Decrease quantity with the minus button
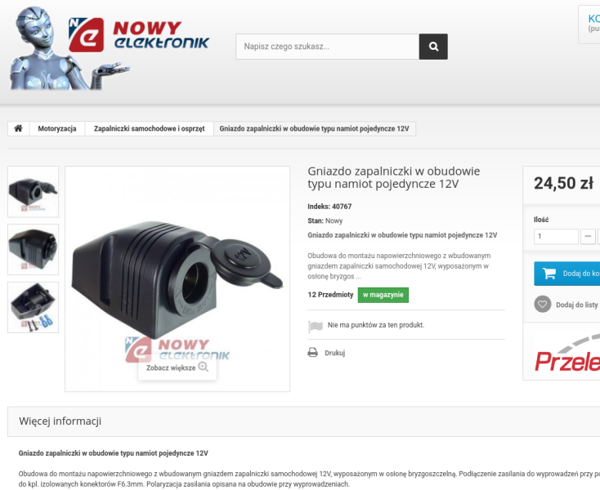 tap(588, 236)
